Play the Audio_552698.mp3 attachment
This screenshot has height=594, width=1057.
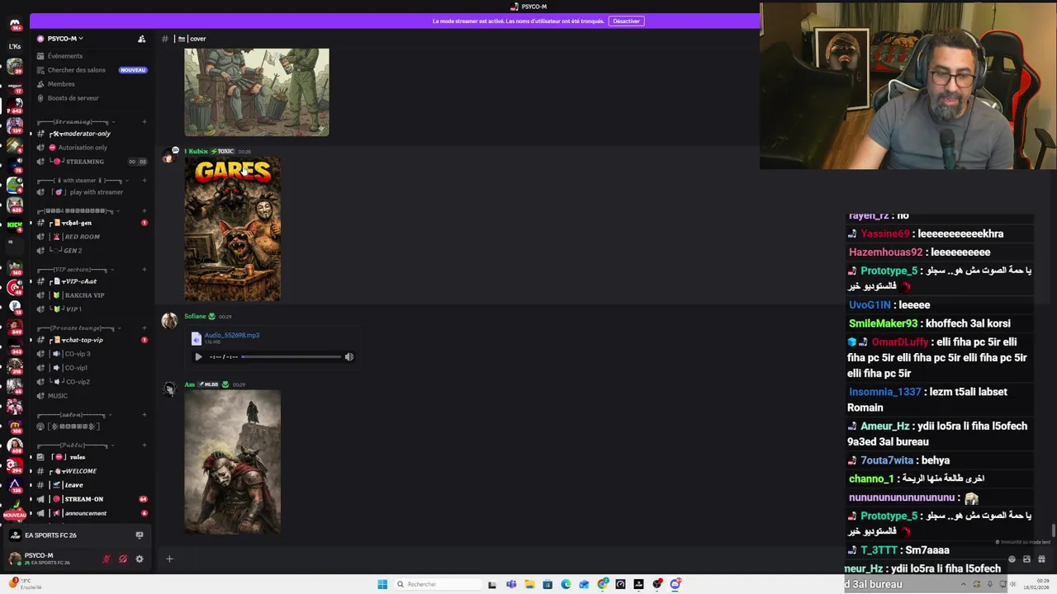pyautogui.click(x=198, y=357)
